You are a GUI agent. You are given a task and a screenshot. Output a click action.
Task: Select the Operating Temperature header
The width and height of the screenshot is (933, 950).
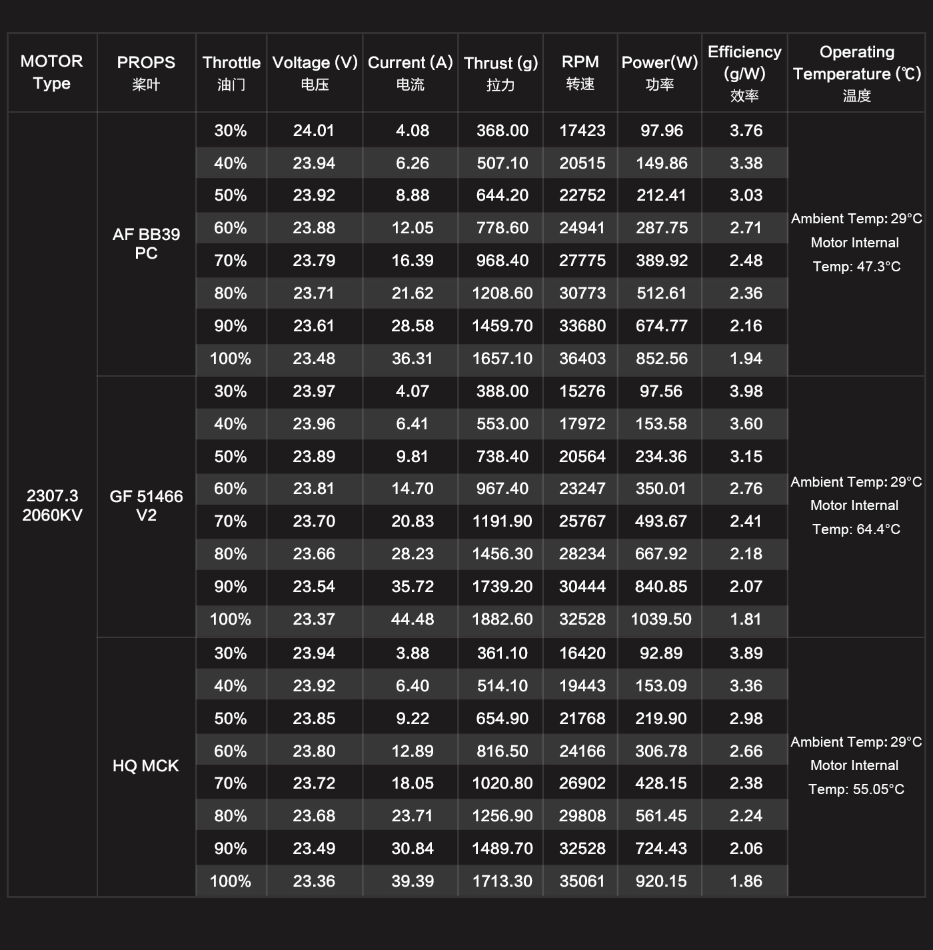[x=856, y=73]
